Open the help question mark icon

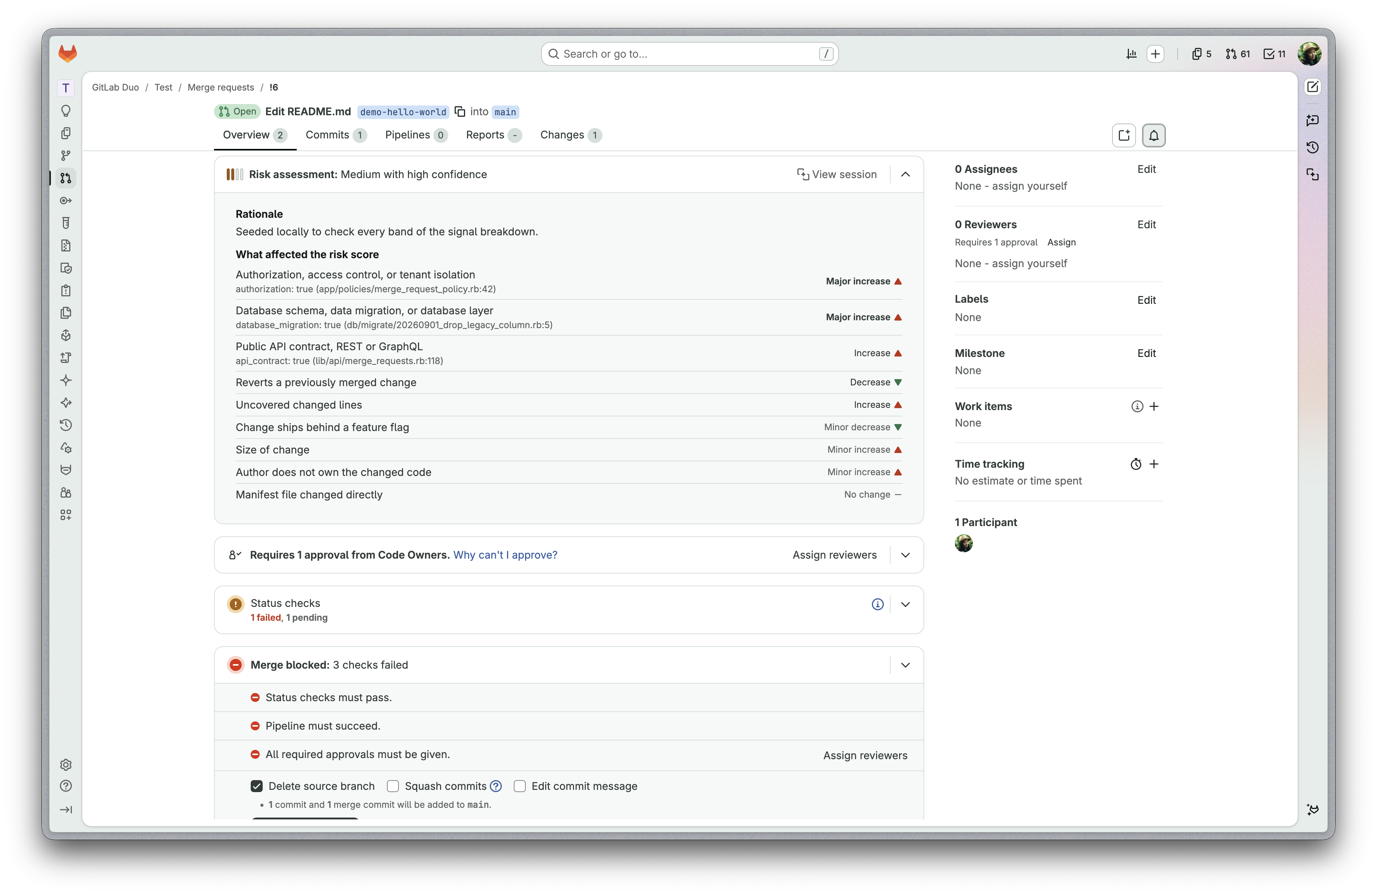click(66, 786)
